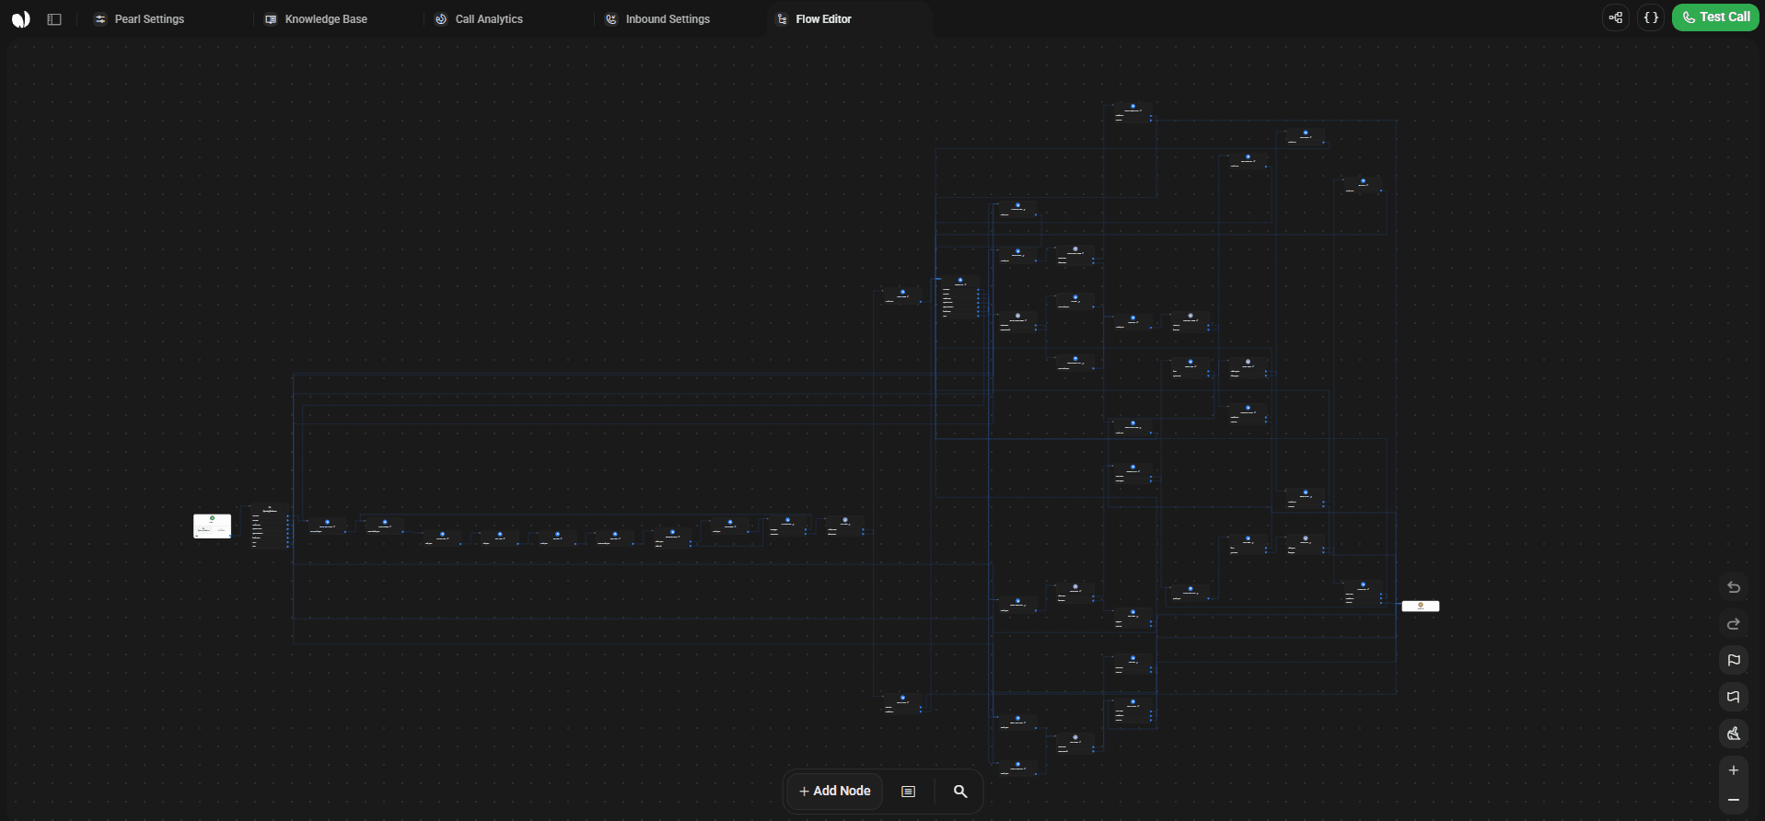Open the curly braces JSON view
The width and height of the screenshot is (1765, 821).
click(1651, 17)
